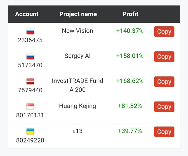Click the Austrian flag above account 7679440
The image size is (188, 156).
pyautogui.click(x=30, y=81)
